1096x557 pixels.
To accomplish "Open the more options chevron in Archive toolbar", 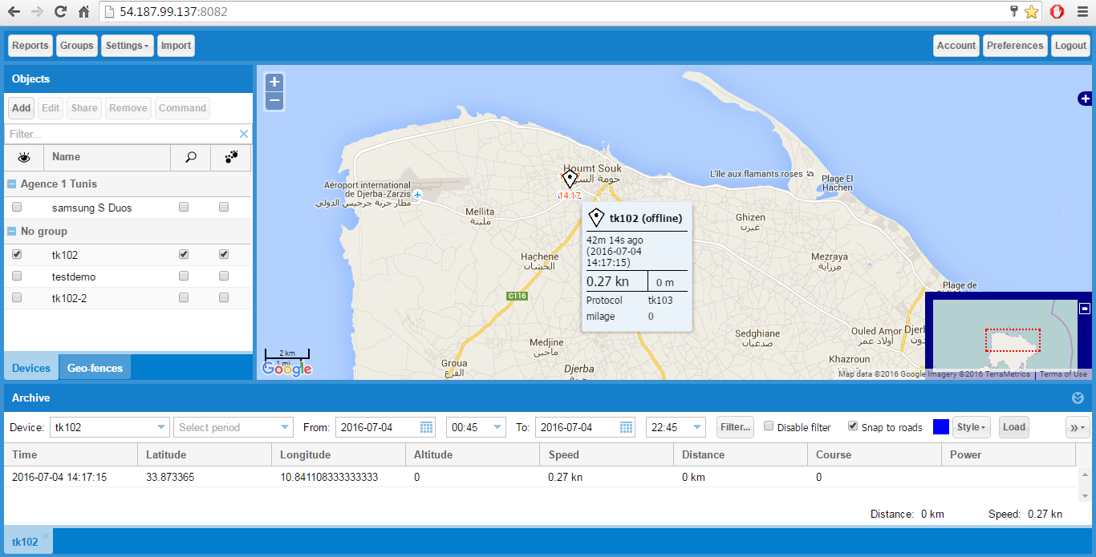I will tap(1077, 427).
